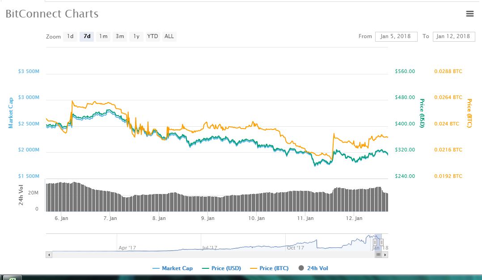Click the taskbar app icon at bottom left
482x280 pixels.
tap(13, 278)
